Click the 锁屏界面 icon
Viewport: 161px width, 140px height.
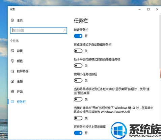click(12, 71)
